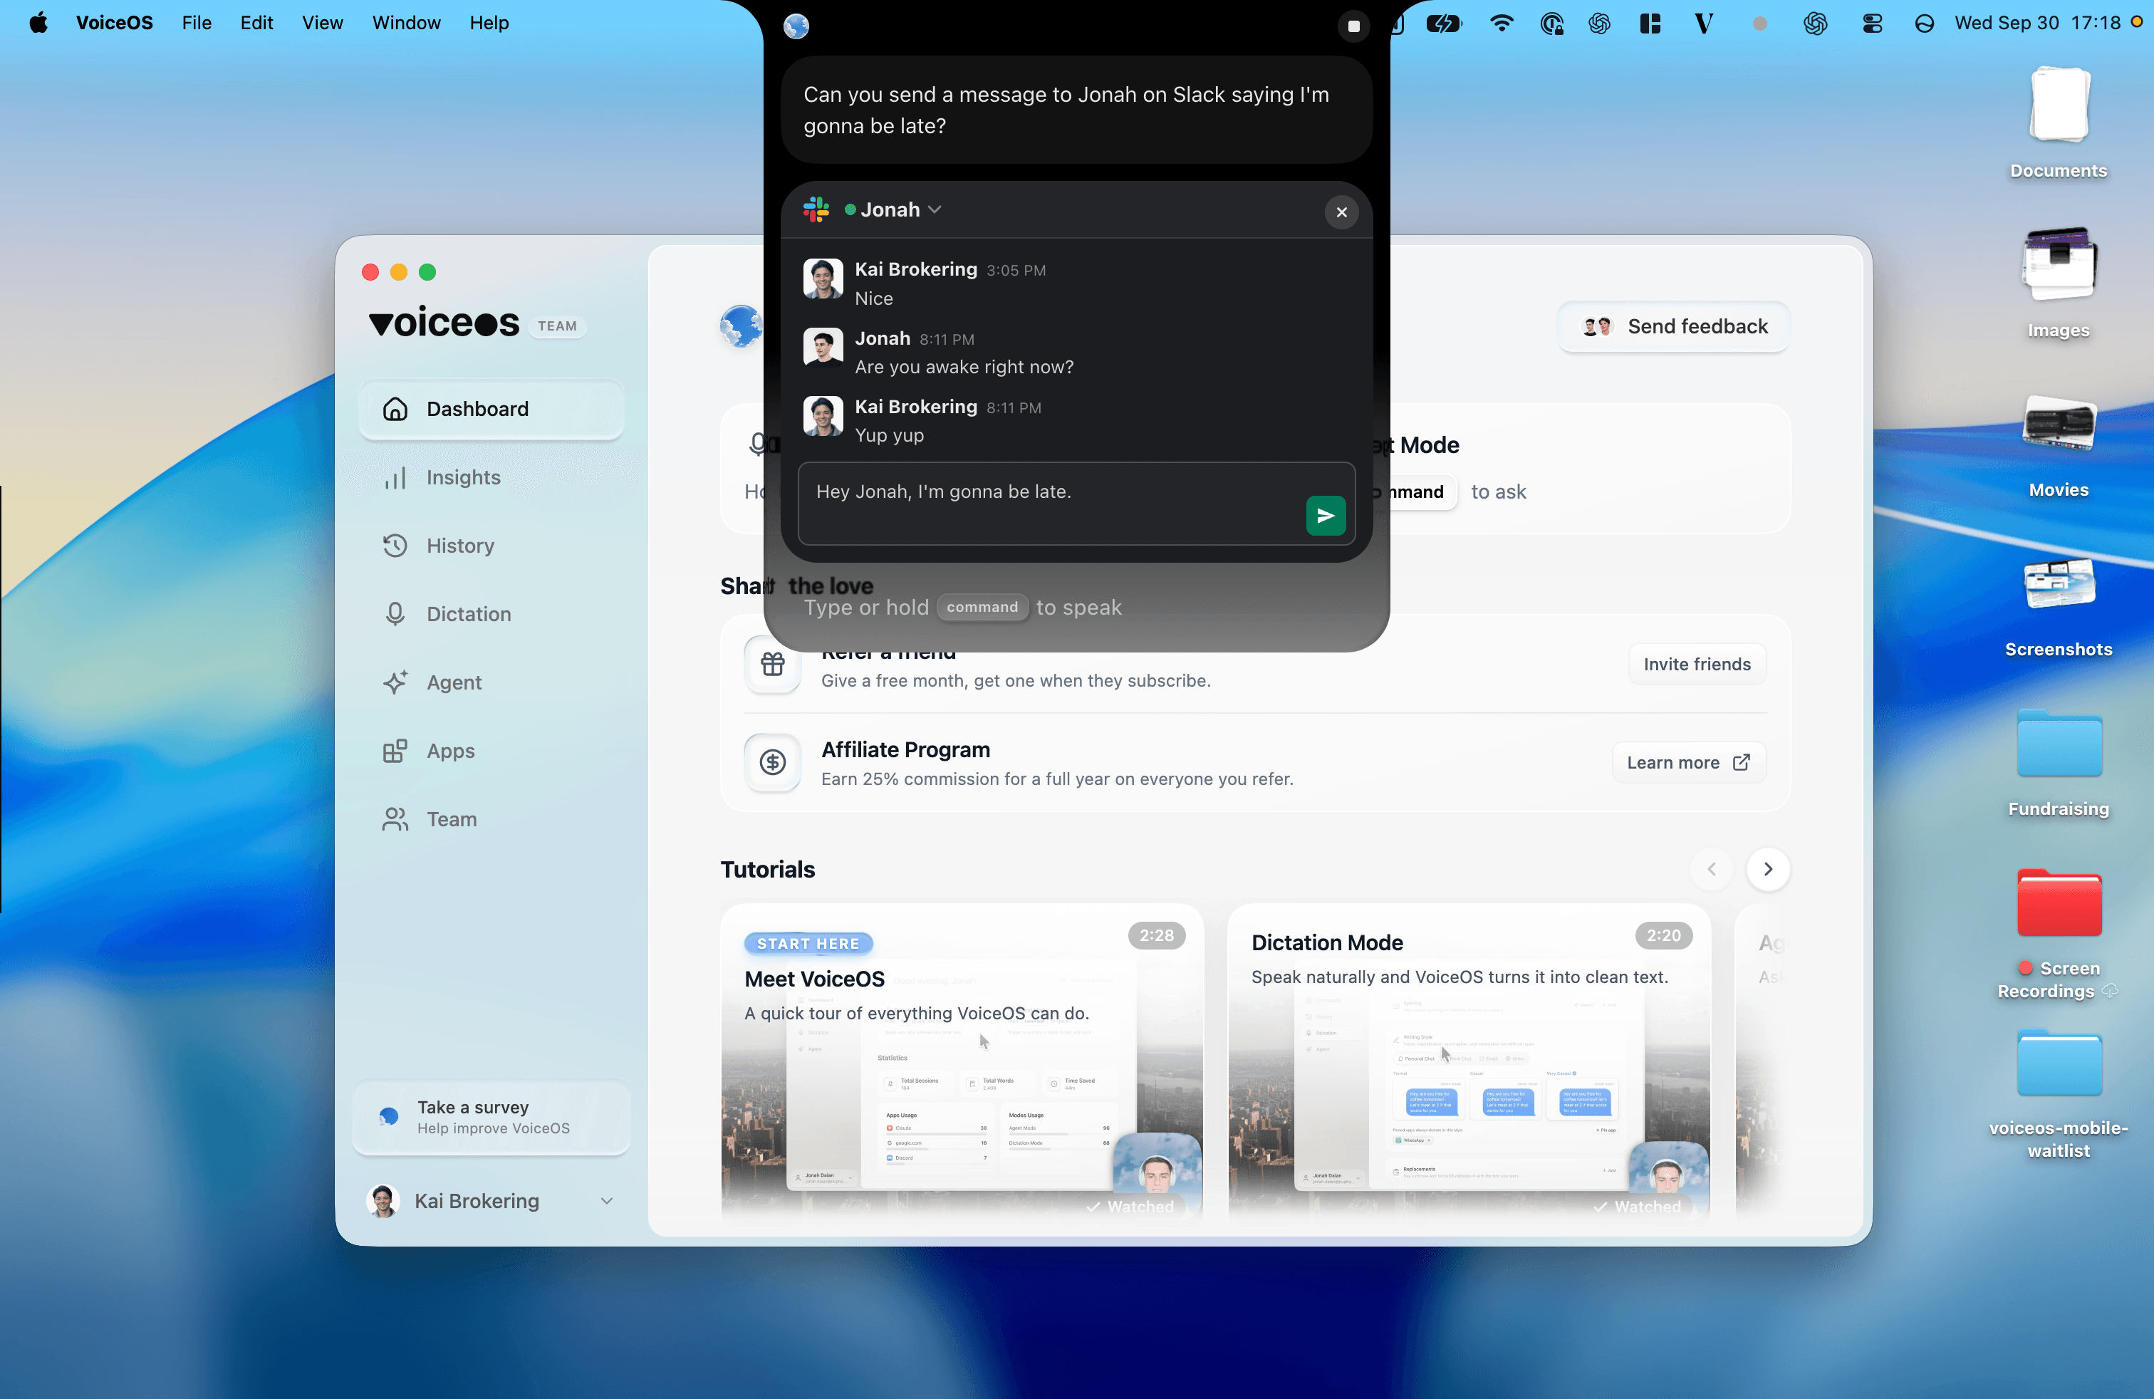2154x1399 pixels.
Task: Open the View menu
Action: pos(322,23)
